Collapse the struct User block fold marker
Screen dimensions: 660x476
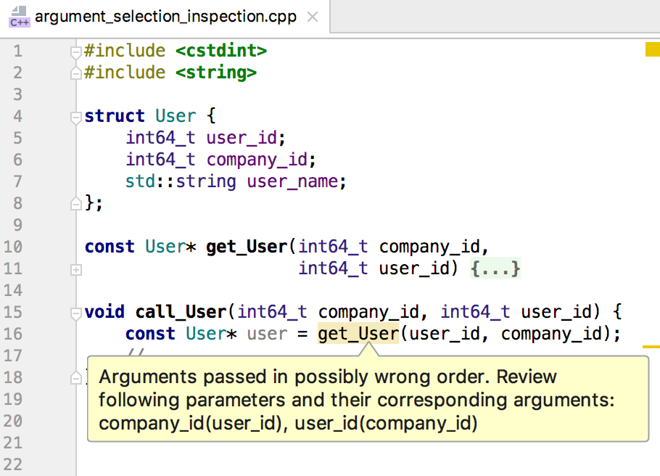click(75, 117)
